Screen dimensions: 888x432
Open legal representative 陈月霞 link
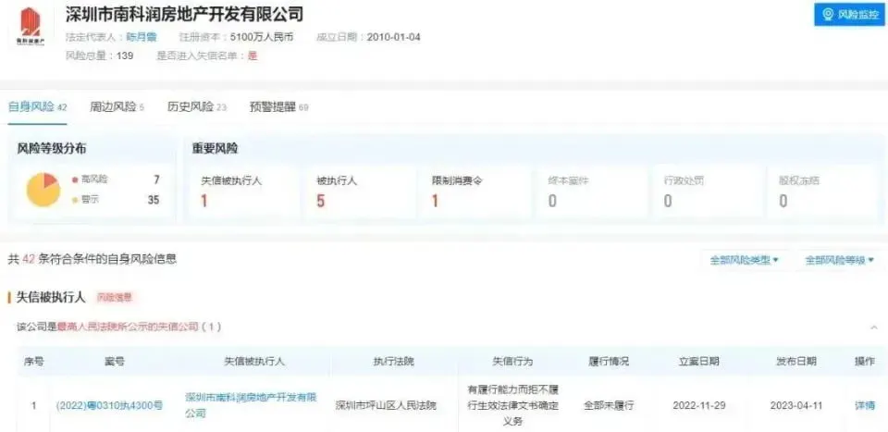(x=141, y=38)
